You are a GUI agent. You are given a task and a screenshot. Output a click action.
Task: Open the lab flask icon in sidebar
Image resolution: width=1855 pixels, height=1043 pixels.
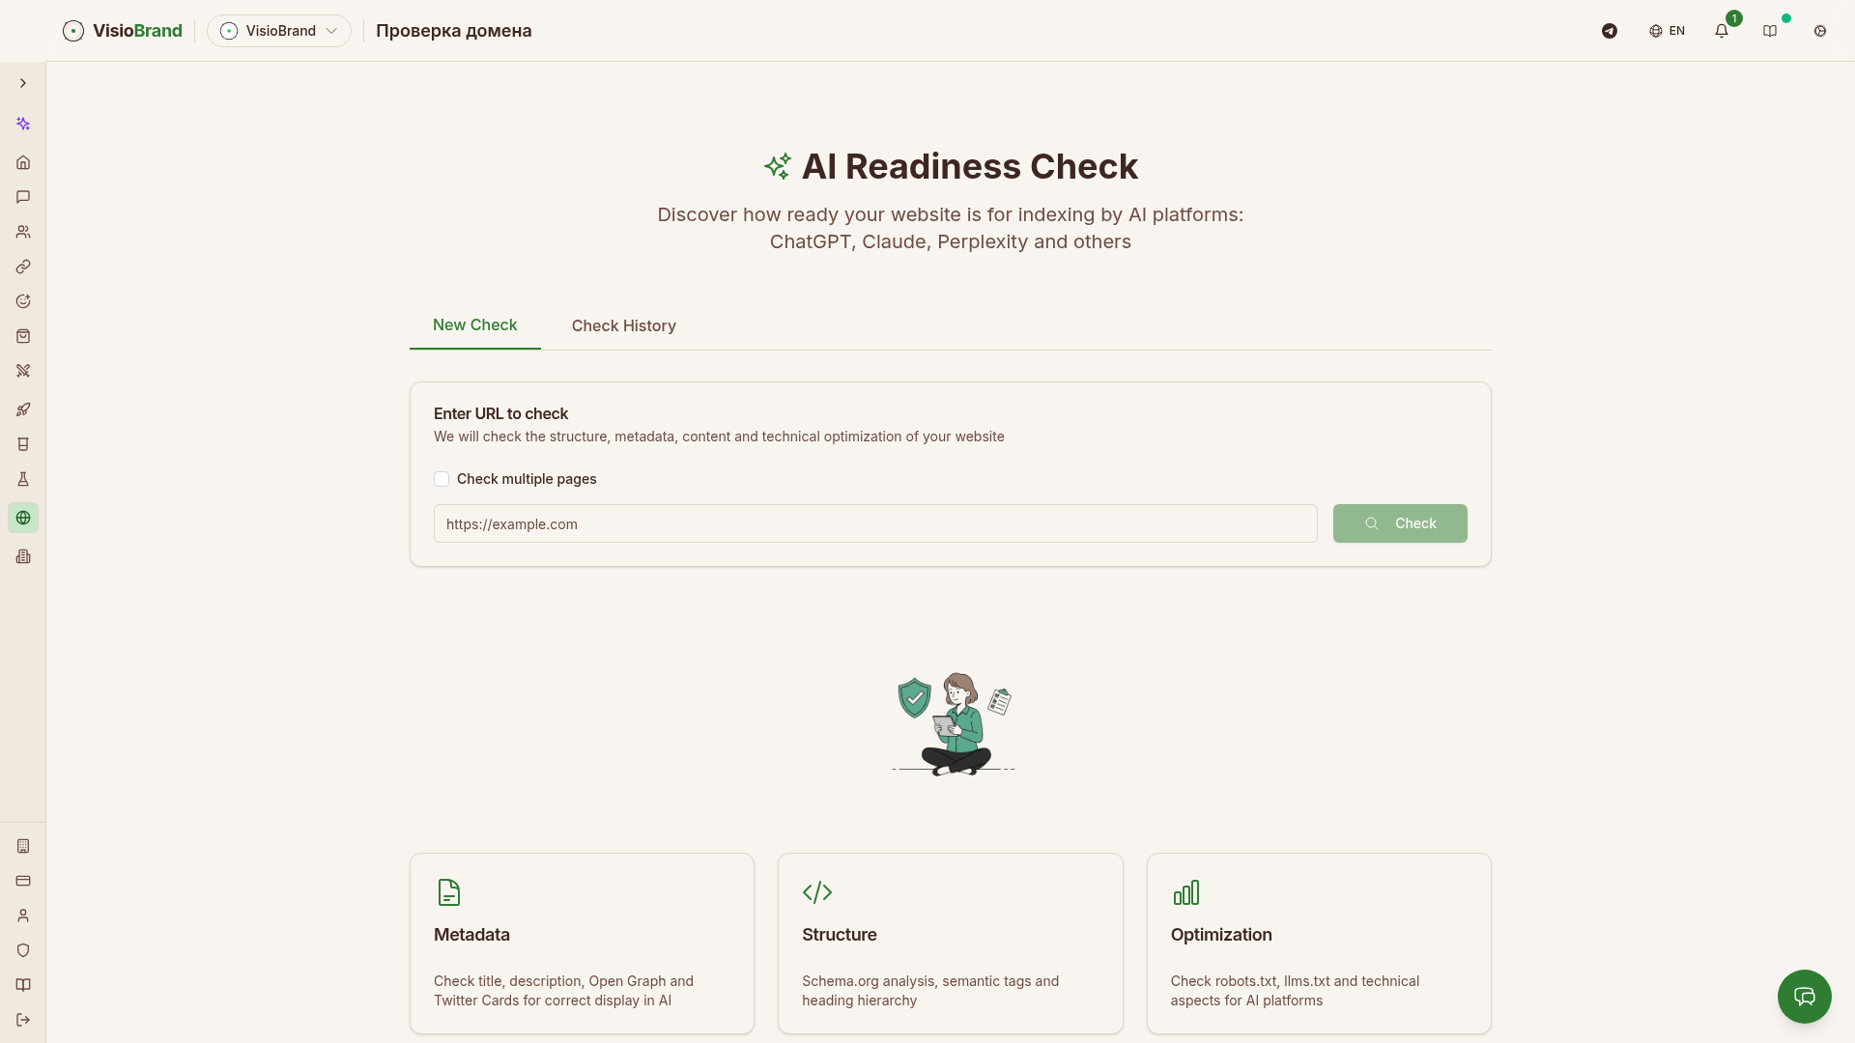point(23,479)
